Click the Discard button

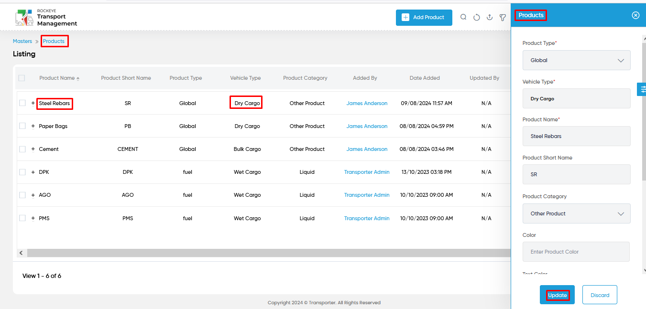pyautogui.click(x=600, y=295)
